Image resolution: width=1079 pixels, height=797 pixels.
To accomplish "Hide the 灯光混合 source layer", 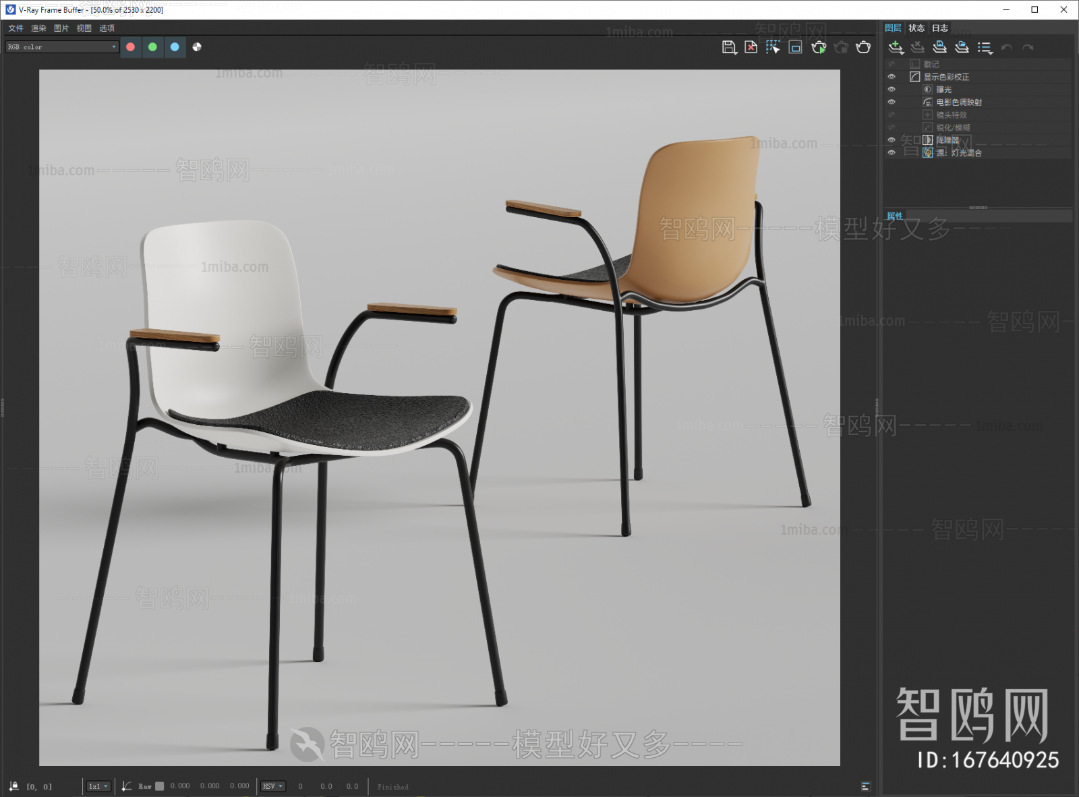I will (892, 153).
